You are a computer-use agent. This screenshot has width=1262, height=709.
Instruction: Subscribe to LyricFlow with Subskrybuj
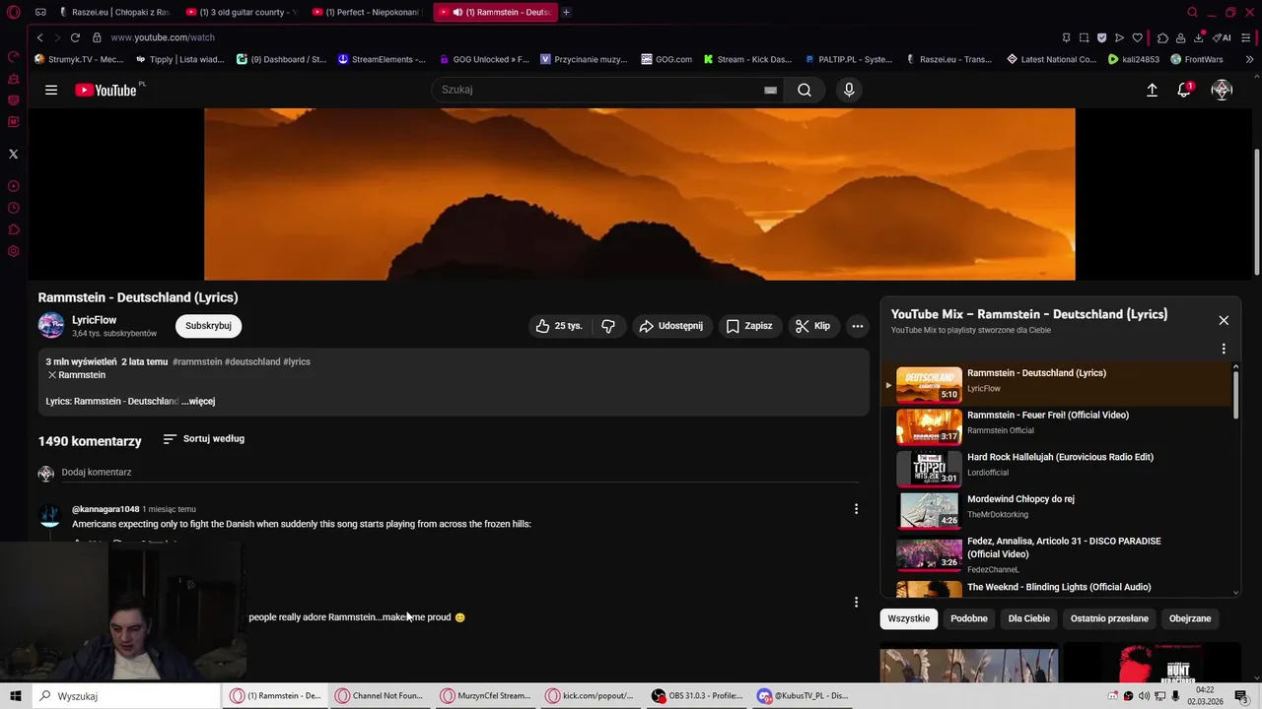point(208,326)
